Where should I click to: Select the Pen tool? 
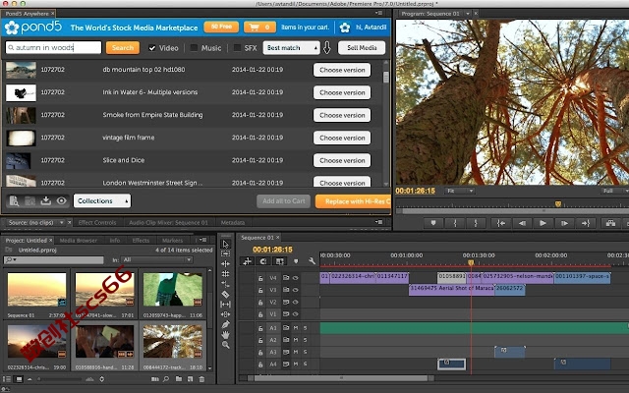[x=226, y=324]
